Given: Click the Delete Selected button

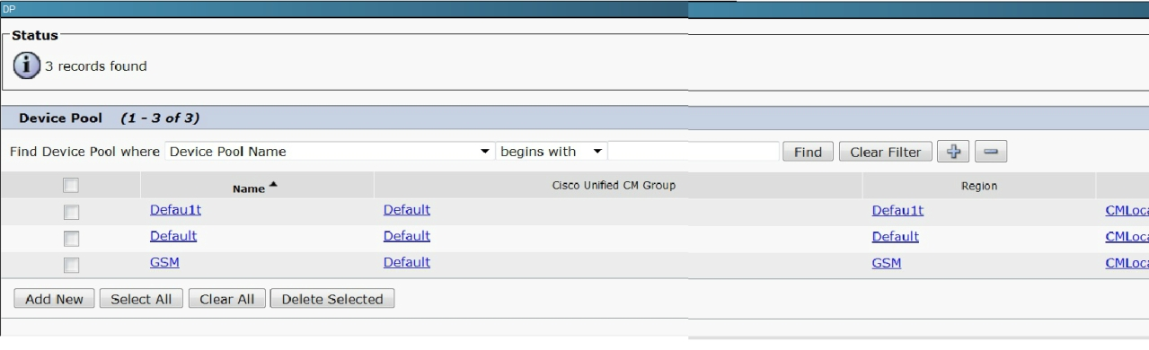Looking at the screenshot, I should point(332,299).
